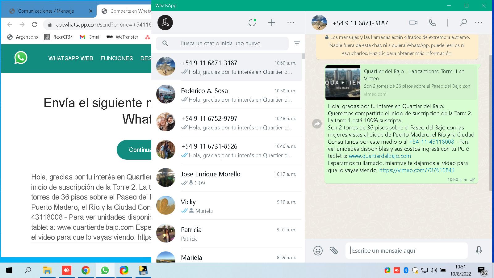Click WHATSAPP WEB in the site navigation
This screenshot has height=278, width=494.
click(71, 58)
